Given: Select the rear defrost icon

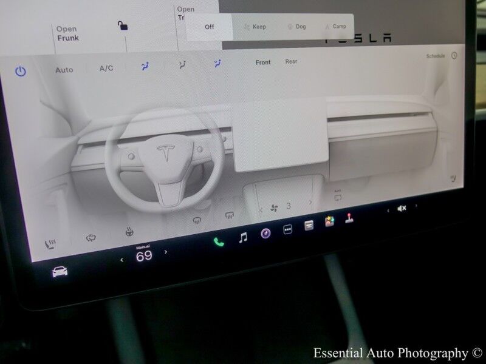Looking at the screenshot, I should tap(229, 215).
